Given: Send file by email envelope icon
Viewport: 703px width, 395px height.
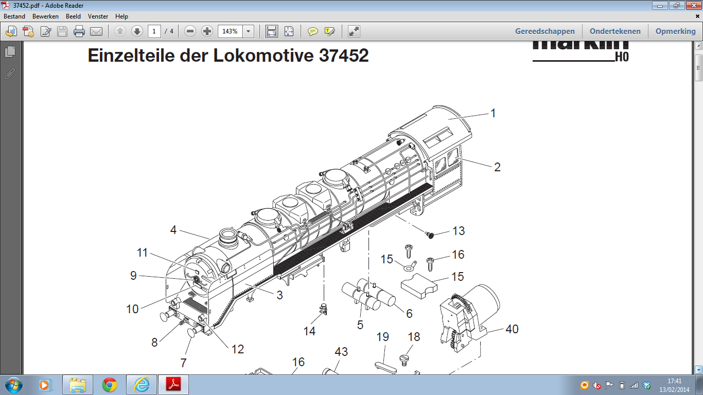Looking at the screenshot, I should 96,31.
